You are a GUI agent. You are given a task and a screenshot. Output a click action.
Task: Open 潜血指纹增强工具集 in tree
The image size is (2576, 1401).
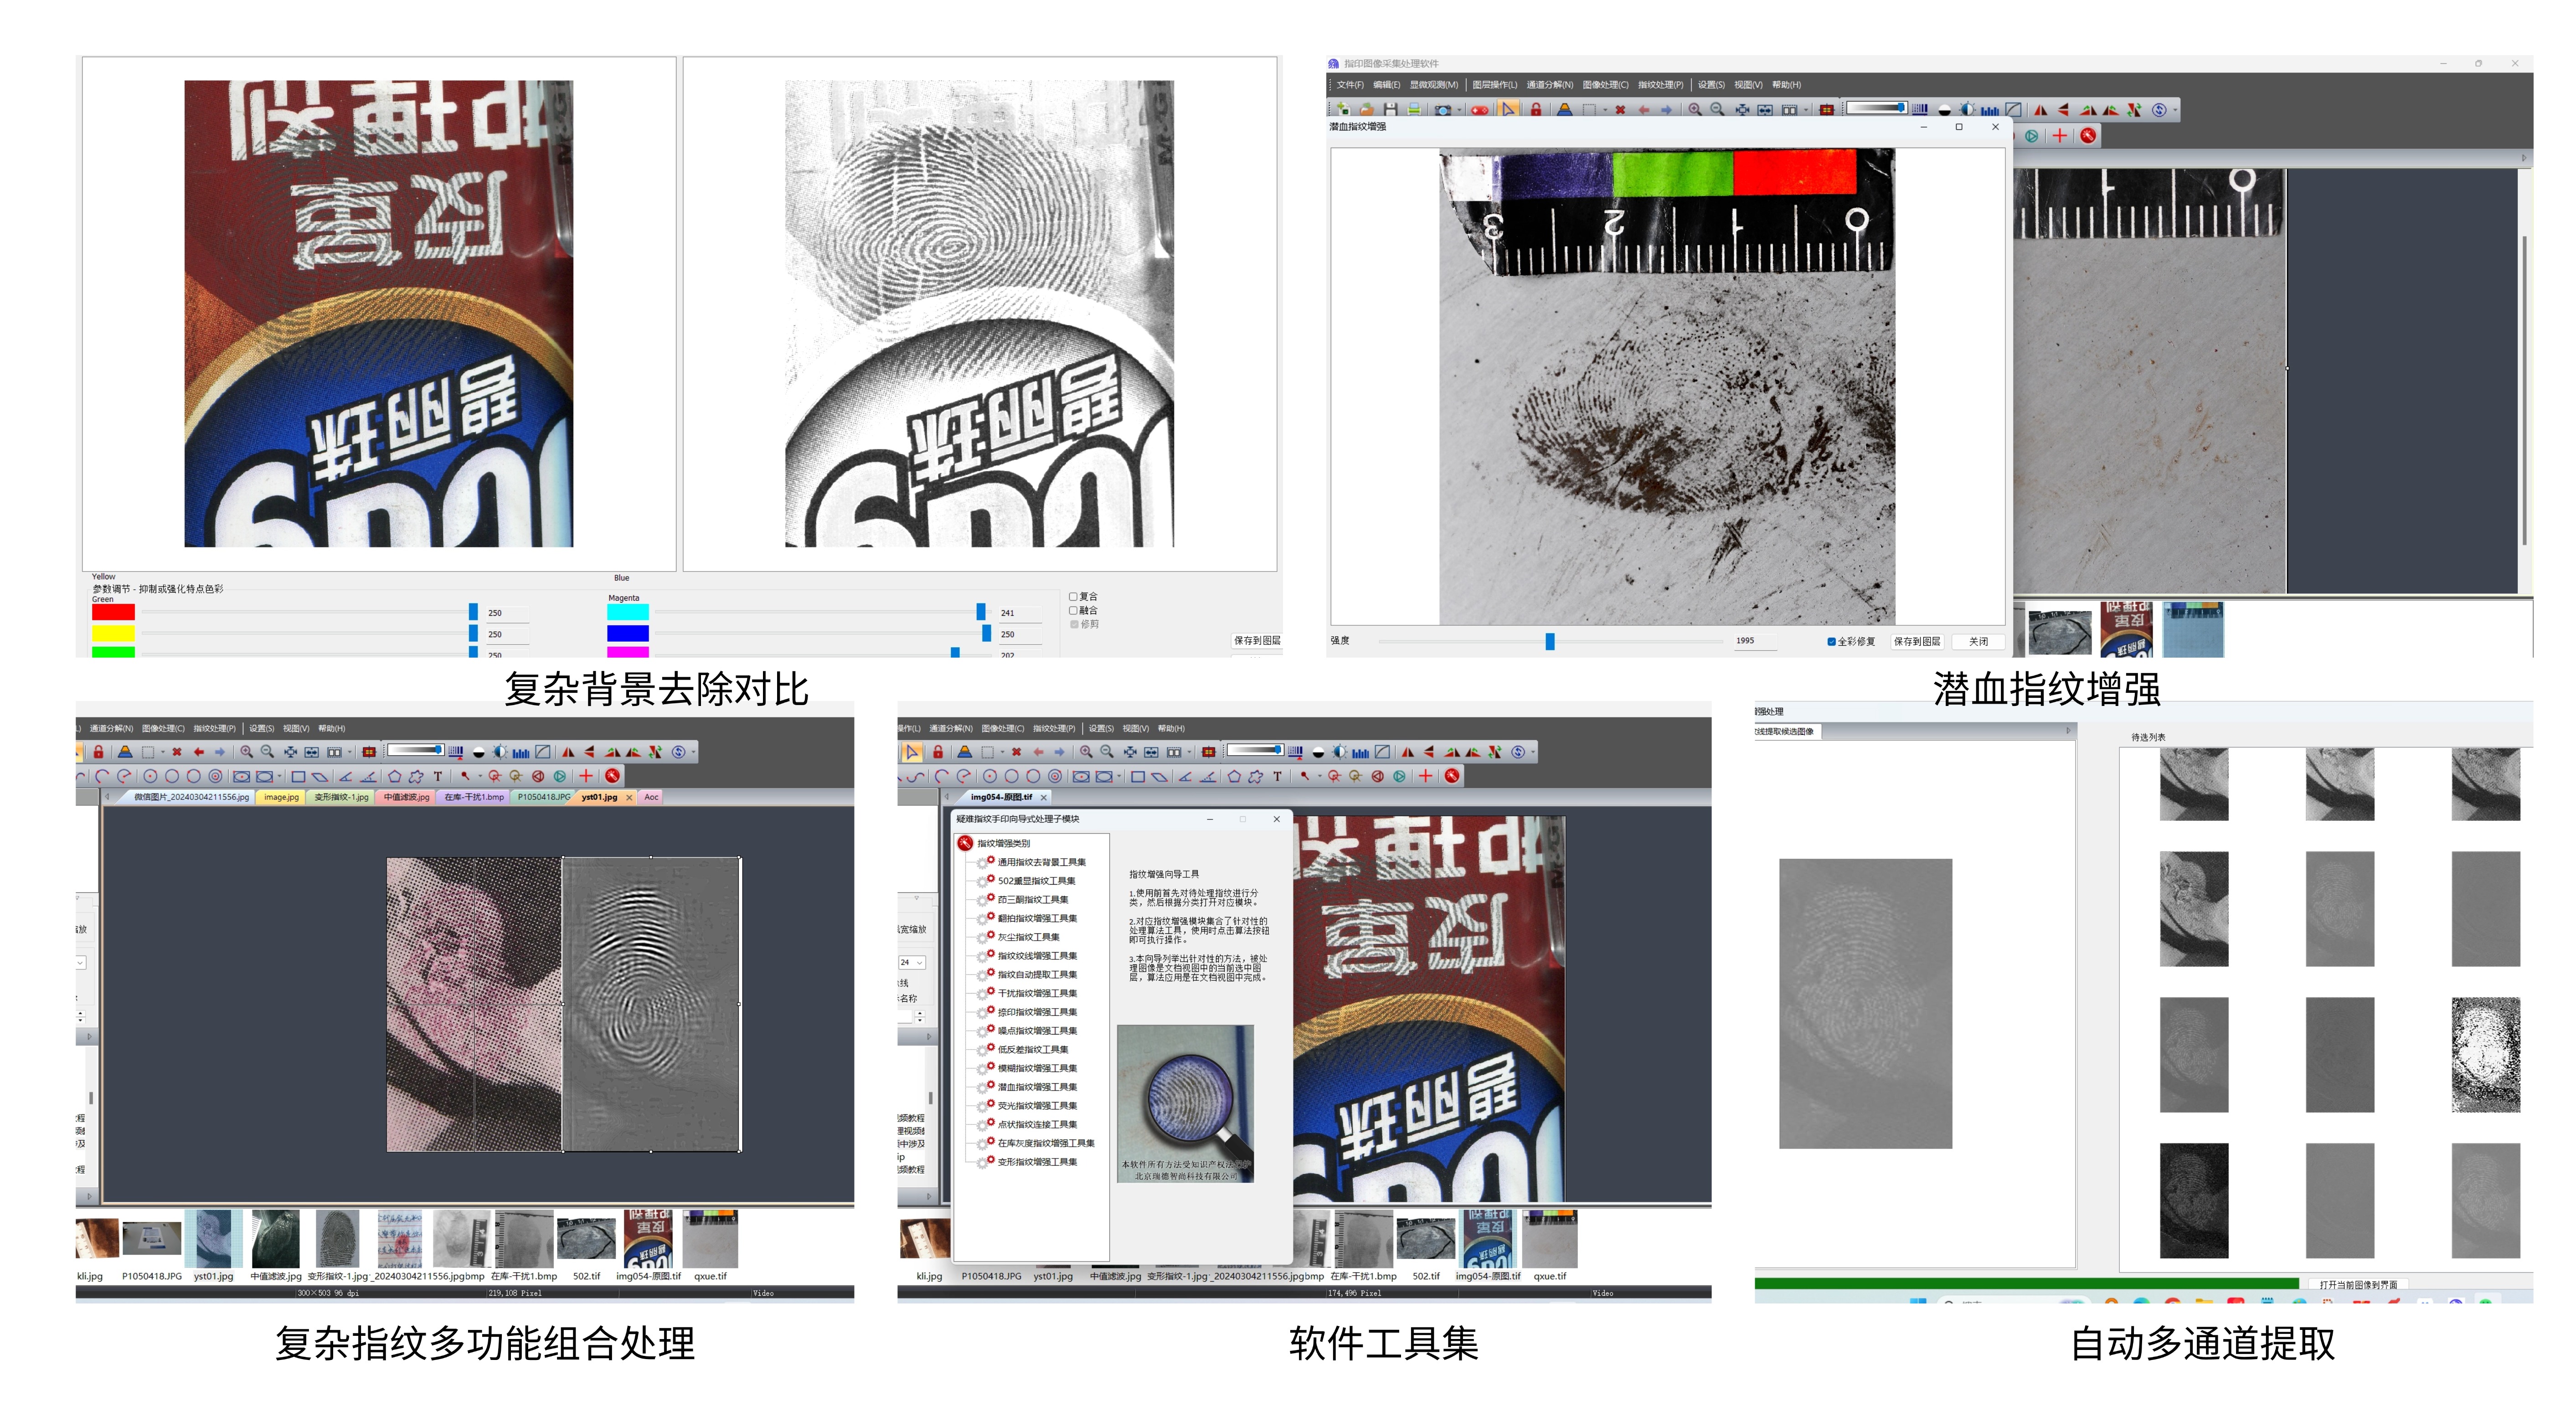point(1037,1087)
